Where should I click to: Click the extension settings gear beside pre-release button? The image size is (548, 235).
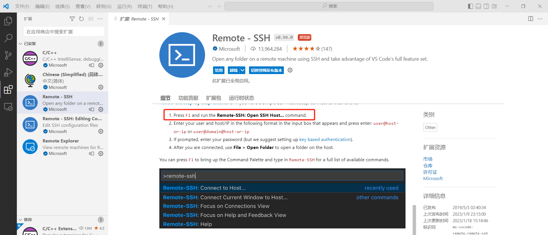[290, 70]
